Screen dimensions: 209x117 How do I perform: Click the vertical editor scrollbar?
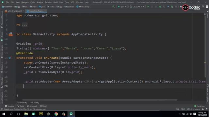(205, 46)
